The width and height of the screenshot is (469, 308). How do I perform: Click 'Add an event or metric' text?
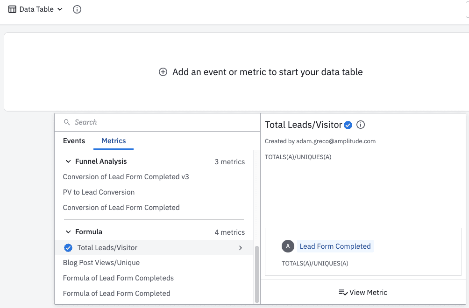tap(267, 72)
